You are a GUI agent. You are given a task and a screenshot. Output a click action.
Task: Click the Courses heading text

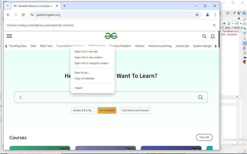18,138
